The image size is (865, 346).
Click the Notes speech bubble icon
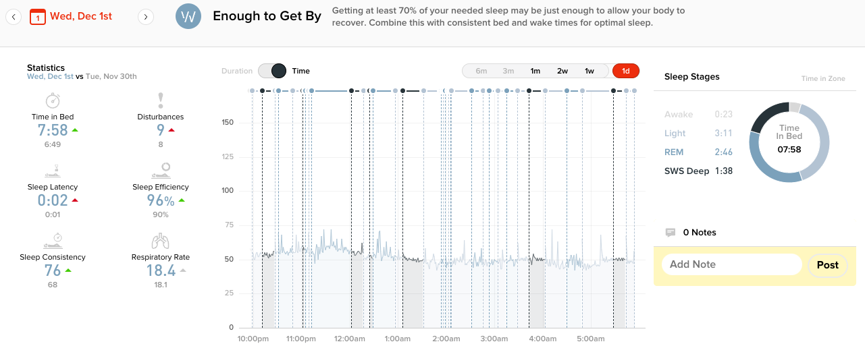[x=671, y=232]
